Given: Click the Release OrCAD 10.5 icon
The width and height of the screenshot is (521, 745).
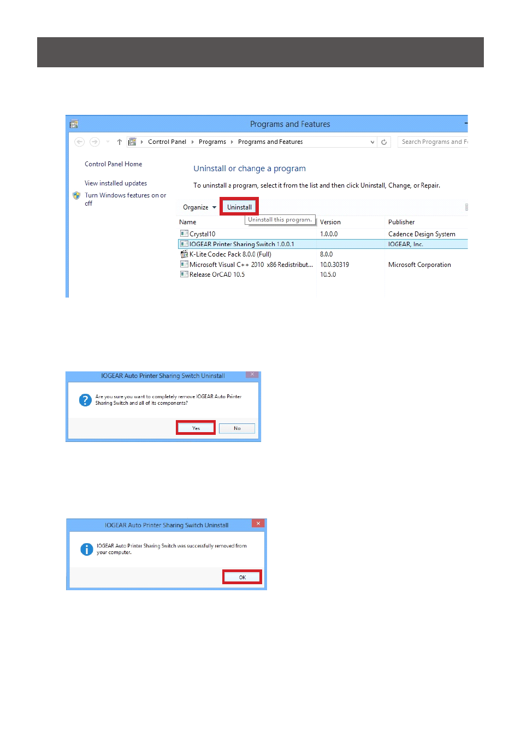Looking at the screenshot, I should click(184, 274).
